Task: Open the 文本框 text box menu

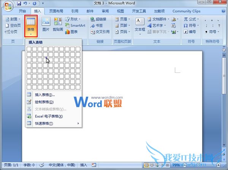Action: click(140, 26)
